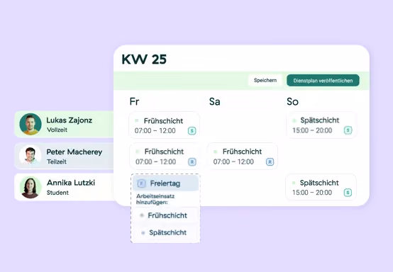The height and width of the screenshot is (272, 393).
Task: Select the Fr column header
Action: coord(134,101)
